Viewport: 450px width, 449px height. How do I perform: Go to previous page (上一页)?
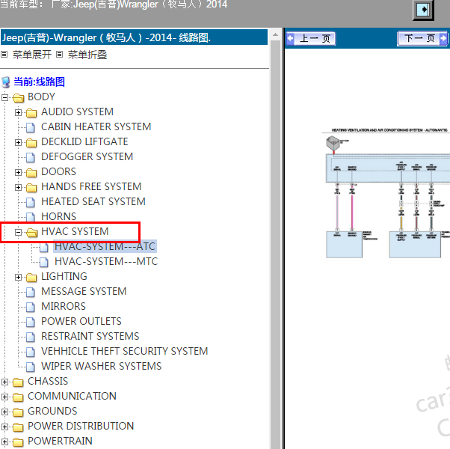(310, 38)
